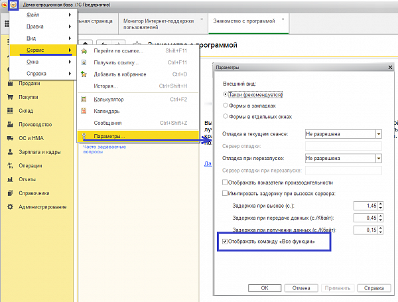Open the sections grid icon
Screen dimensions: 398x302
(x=7, y=24)
